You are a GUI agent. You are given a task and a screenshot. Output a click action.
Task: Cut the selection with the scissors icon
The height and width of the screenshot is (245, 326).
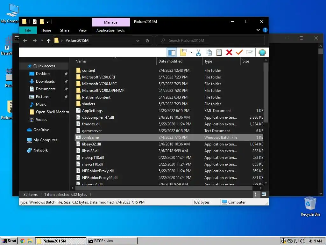coord(199,53)
